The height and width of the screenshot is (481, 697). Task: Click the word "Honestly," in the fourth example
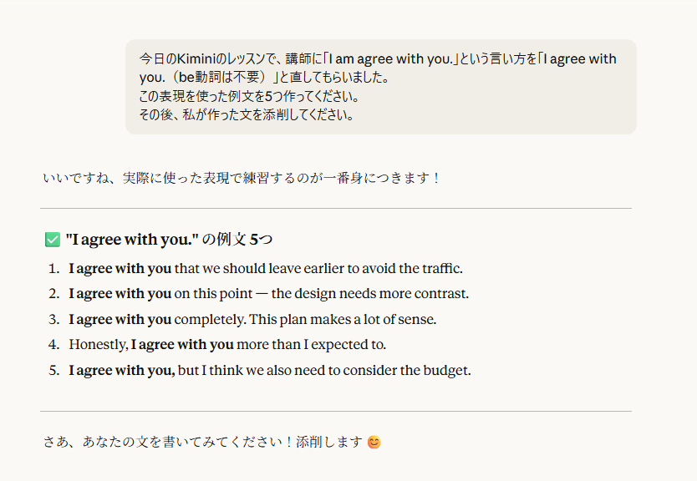[98, 344]
